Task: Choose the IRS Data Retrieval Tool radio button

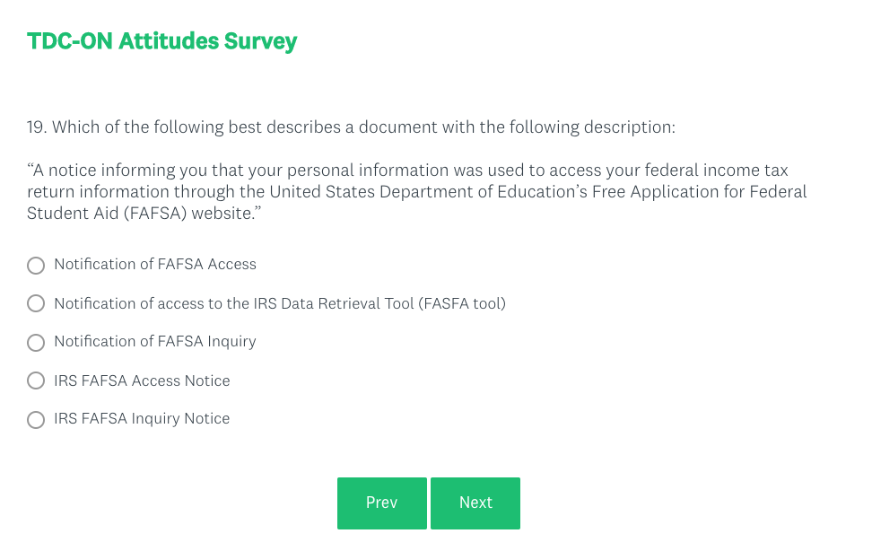Action: (x=36, y=303)
